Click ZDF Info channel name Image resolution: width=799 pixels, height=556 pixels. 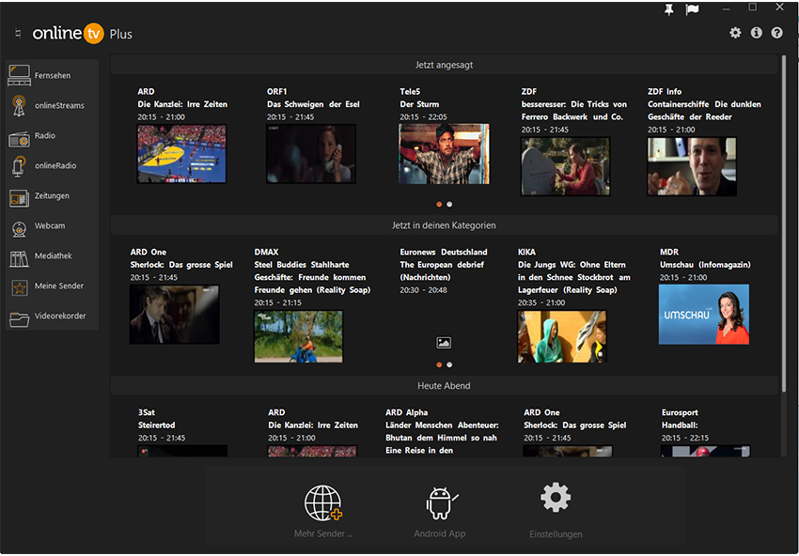(665, 92)
